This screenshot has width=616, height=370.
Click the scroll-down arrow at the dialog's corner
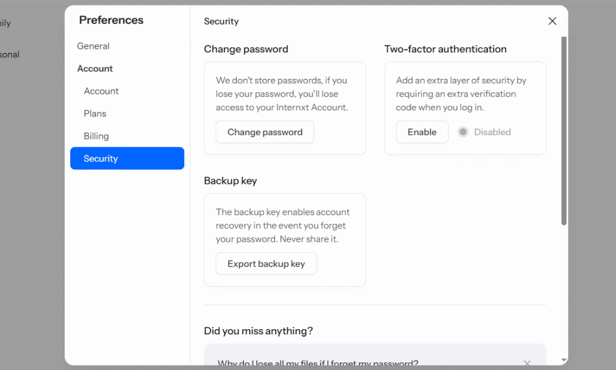click(x=564, y=360)
